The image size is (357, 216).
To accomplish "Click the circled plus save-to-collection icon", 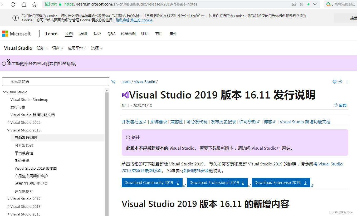I will point(340,82).
